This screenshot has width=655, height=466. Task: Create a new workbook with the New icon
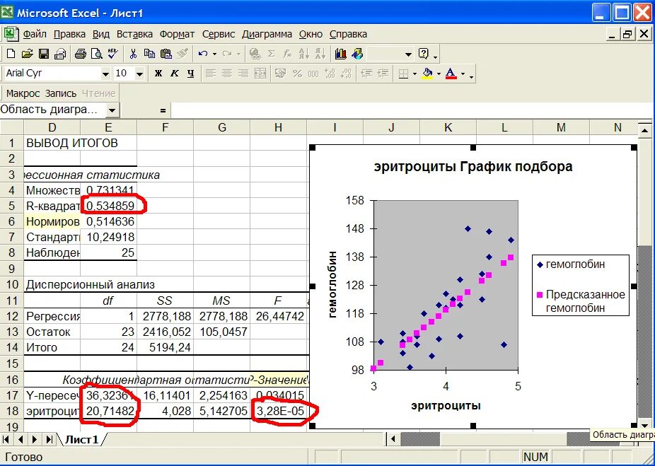pos(11,54)
